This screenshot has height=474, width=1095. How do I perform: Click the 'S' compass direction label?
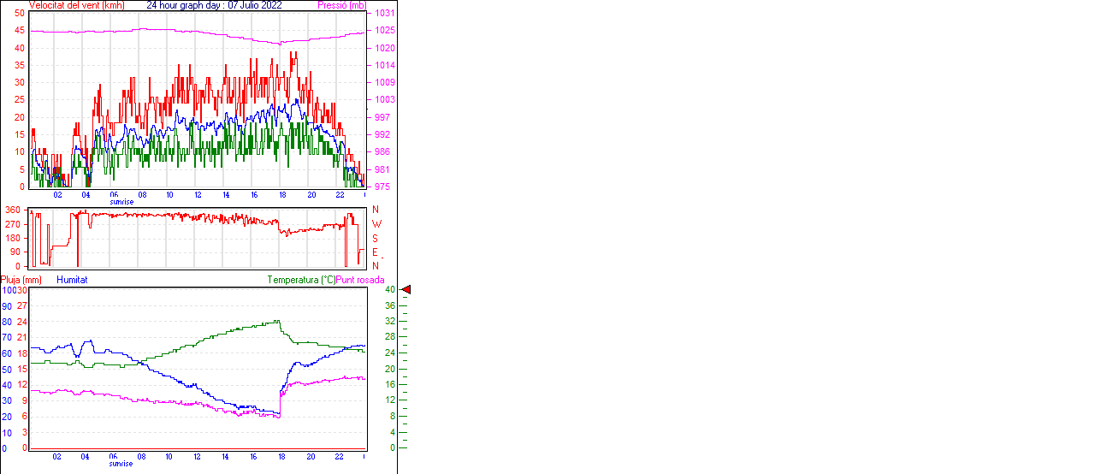click(x=376, y=238)
